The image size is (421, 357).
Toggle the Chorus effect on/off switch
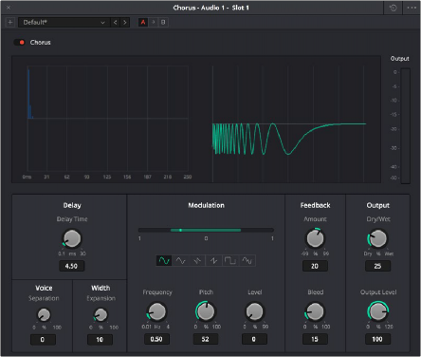[19, 42]
